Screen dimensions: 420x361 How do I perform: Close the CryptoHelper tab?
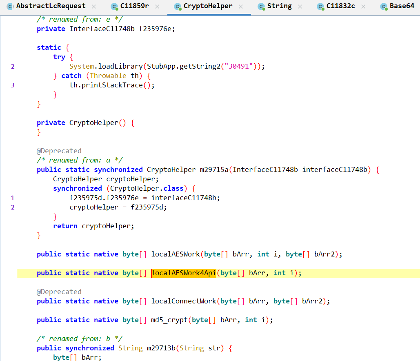tap(241, 7)
